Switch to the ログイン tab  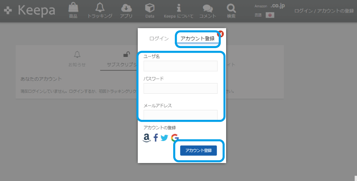tap(159, 39)
